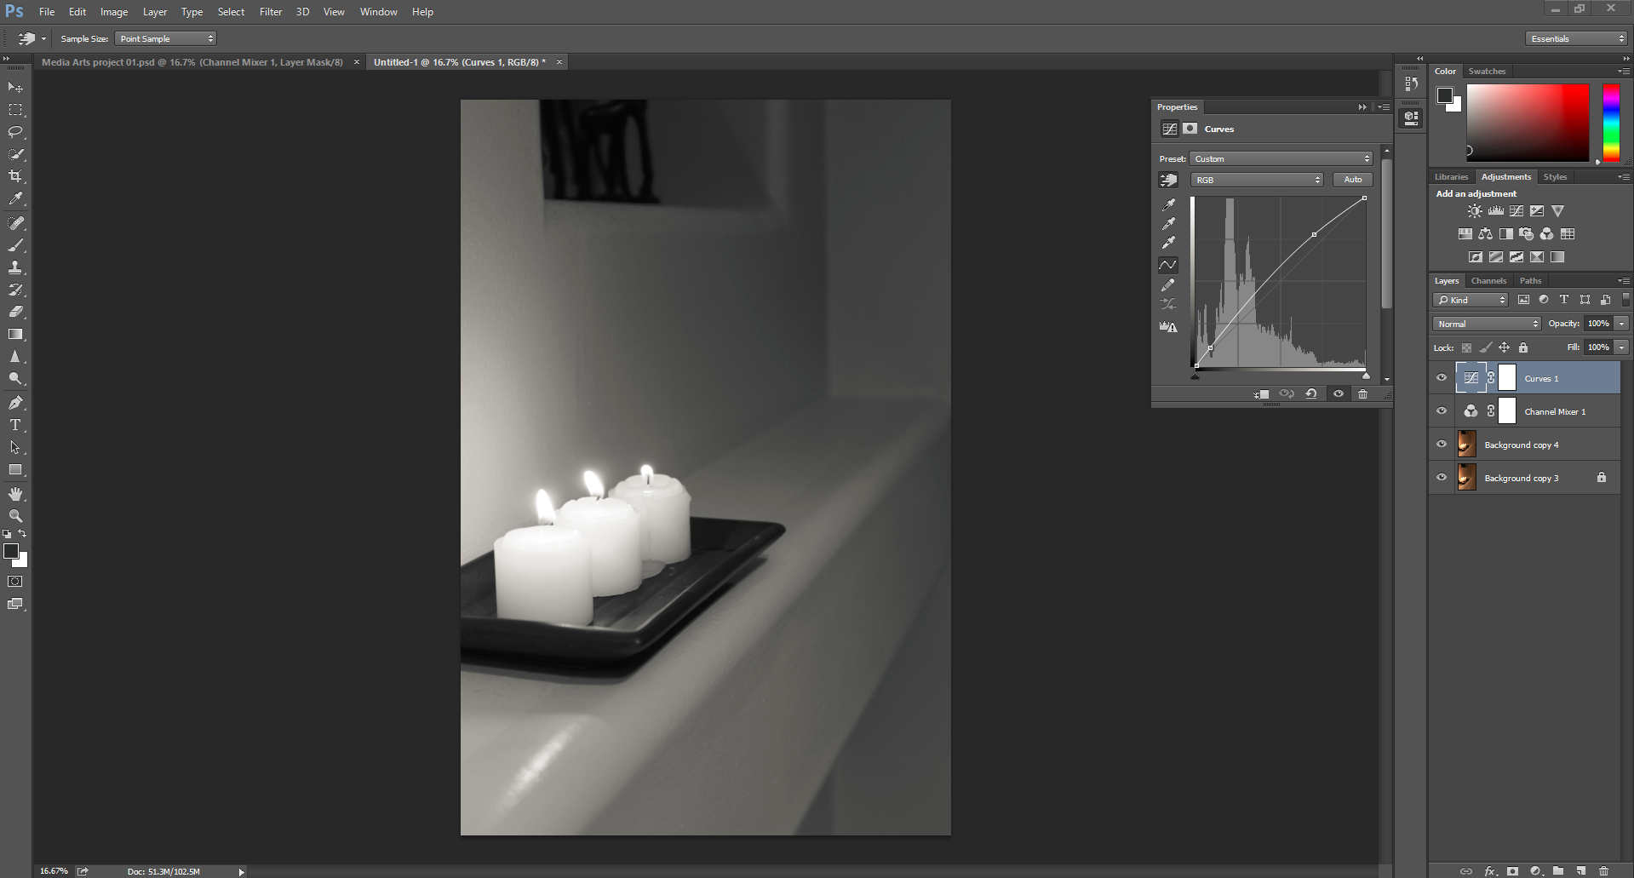This screenshot has height=878, width=1634.
Task: Select the Eraser tool
Action: coord(15,312)
